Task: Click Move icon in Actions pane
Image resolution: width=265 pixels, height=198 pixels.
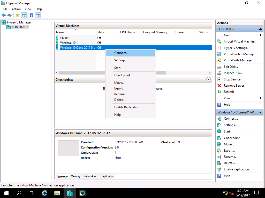Action: [219, 144]
